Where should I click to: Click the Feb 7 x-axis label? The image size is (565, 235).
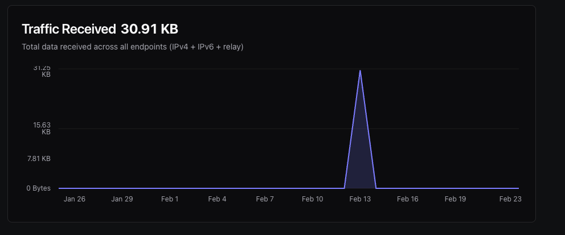265,199
